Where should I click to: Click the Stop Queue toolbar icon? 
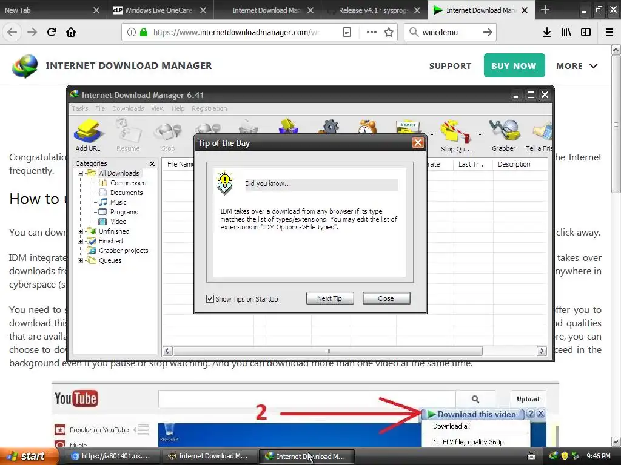[456, 135]
